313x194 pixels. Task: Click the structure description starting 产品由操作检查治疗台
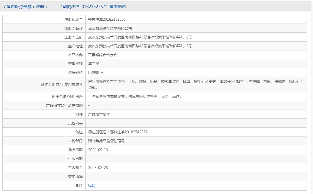pos(196,84)
